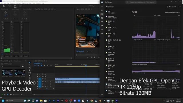Screen dimensions: 183x103
Task: Open the Fit zoom dropdown in Program monitor
Action: point(89,51)
